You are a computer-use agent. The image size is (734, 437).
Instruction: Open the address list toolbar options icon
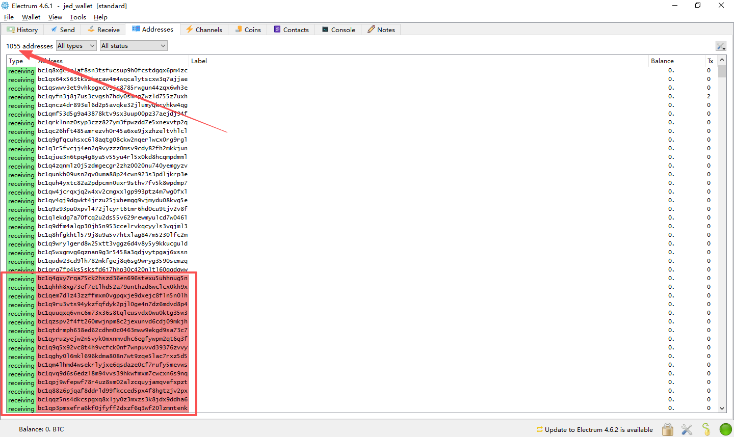click(721, 46)
